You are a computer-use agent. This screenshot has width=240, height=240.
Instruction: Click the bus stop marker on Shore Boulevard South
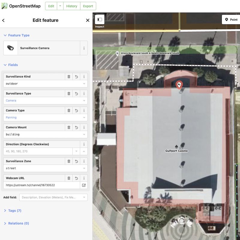click(x=117, y=53)
